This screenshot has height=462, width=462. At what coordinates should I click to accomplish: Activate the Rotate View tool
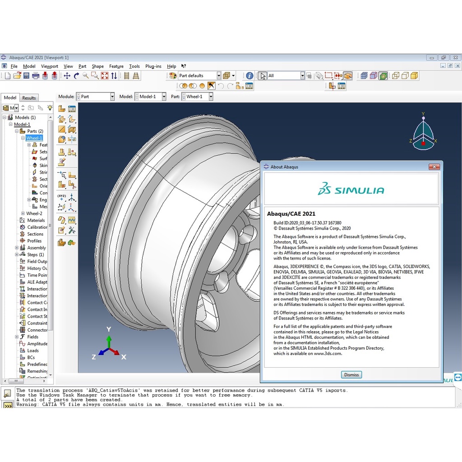pos(76,76)
